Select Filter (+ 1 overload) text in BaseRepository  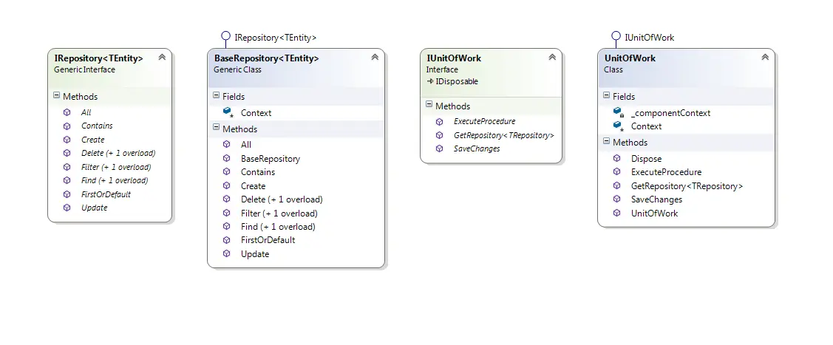[x=279, y=214]
